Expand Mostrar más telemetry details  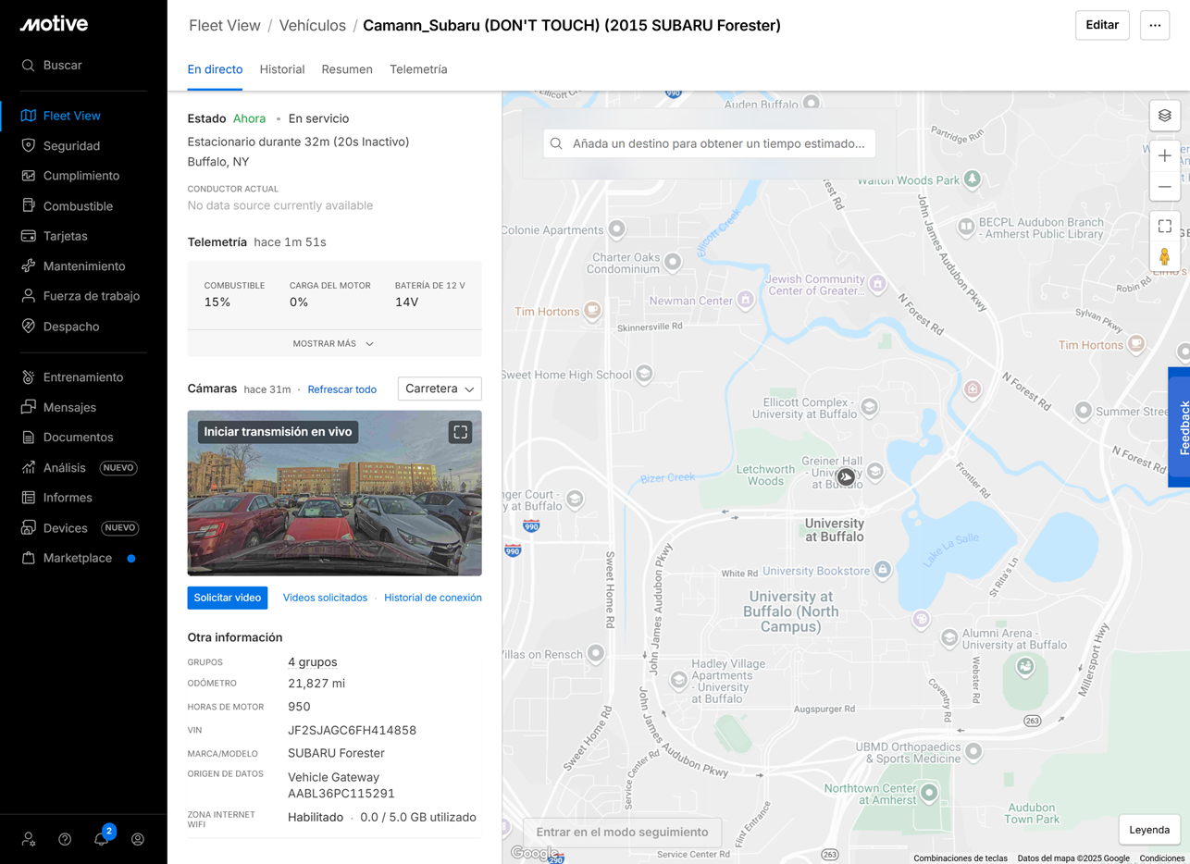coord(334,343)
